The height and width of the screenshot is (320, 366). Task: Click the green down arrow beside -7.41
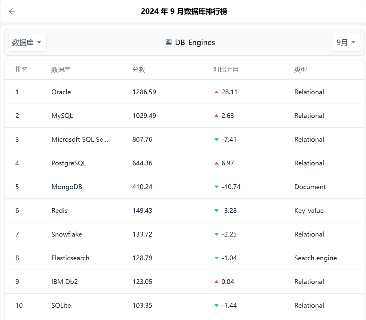(x=216, y=140)
